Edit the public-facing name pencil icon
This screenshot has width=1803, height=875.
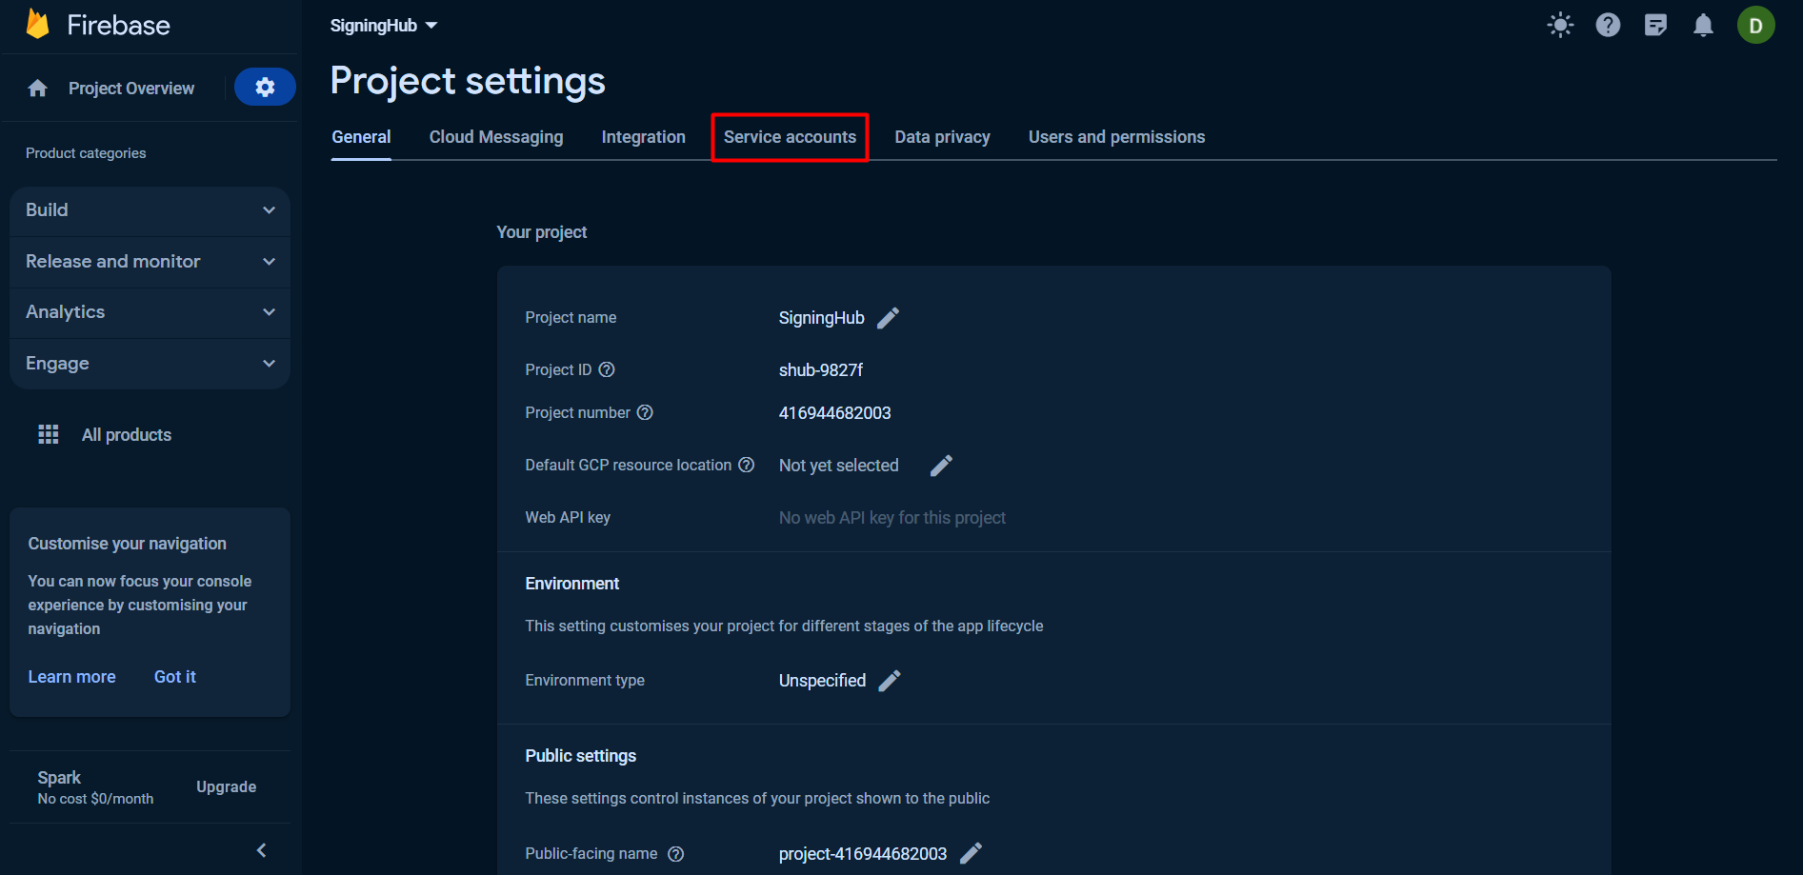[971, 853]
